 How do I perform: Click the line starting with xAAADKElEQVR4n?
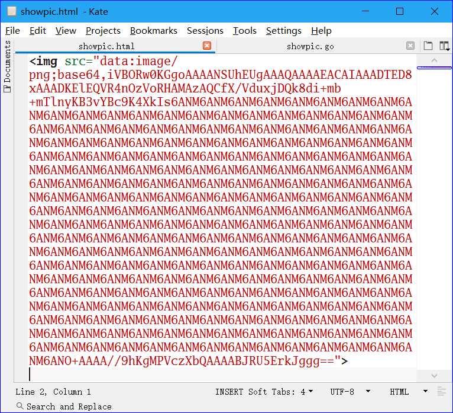(185, 88)
